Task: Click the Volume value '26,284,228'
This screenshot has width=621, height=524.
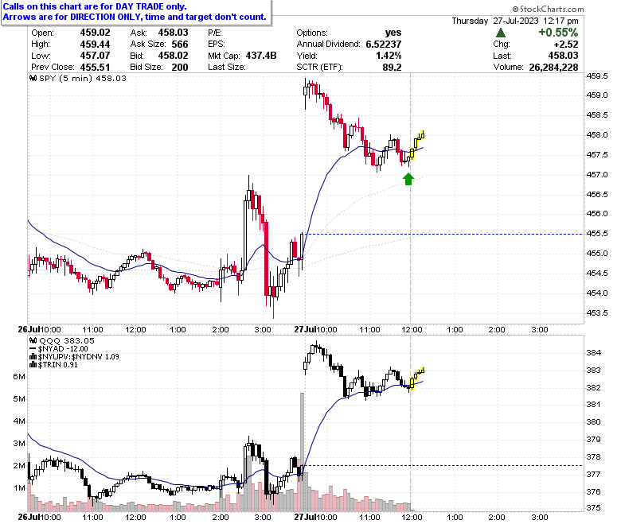Action: [x=553, y=68]
